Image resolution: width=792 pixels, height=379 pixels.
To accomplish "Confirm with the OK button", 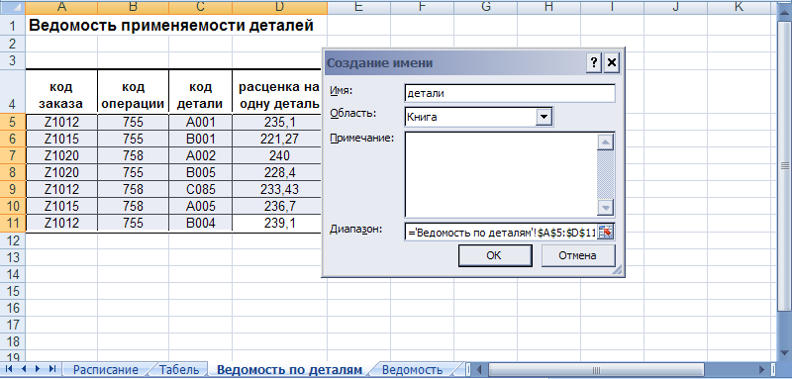I will point(494,255).
